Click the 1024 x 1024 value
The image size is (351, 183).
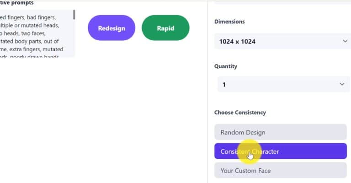pyautogui.click(x=238, y=41)
